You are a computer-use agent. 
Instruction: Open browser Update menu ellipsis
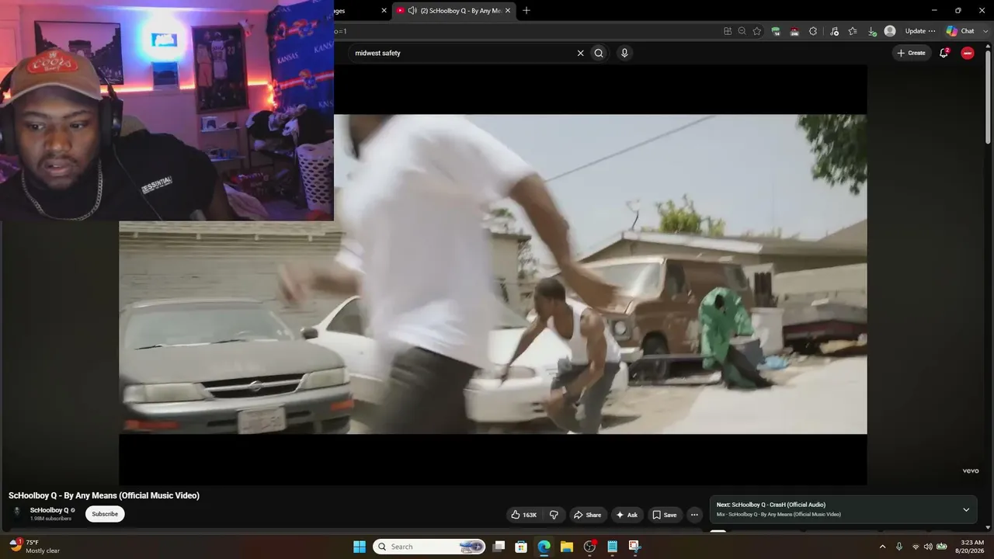[x=932, y=31]
